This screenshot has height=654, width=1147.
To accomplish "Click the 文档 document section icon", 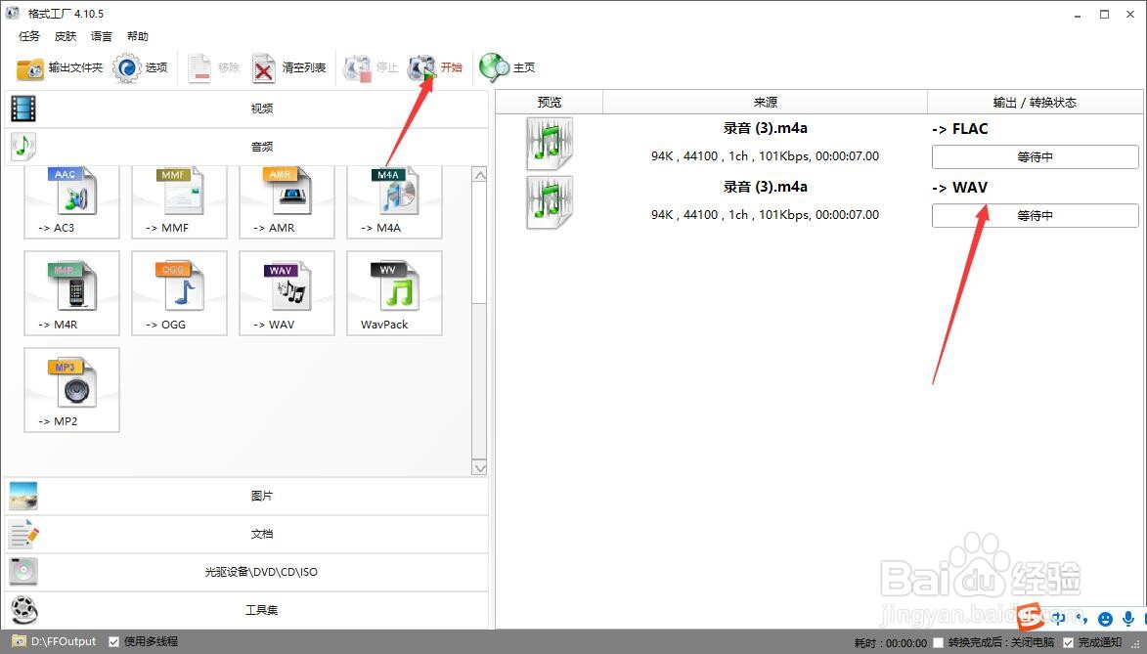I will (x=23, y=534).
